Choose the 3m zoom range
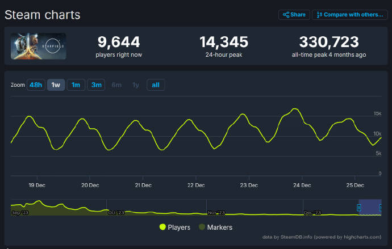This screenshot has width=392, height=249. (96, 85)
